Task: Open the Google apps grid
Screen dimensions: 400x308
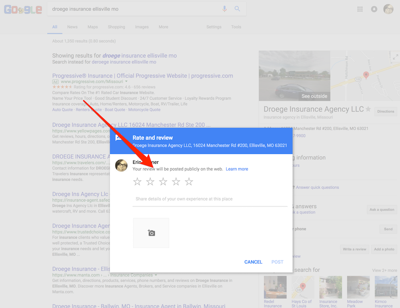Action: tap(360, 9)
